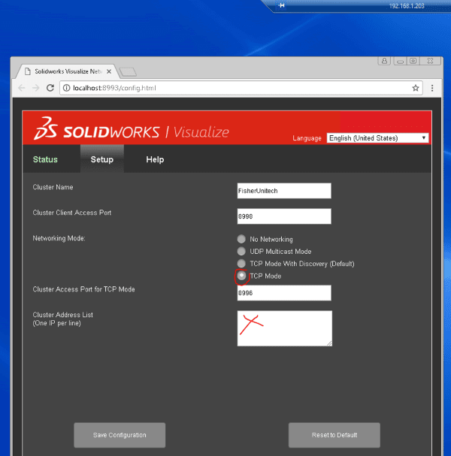Click the Cluster Client Access Port label

point(72,213)
